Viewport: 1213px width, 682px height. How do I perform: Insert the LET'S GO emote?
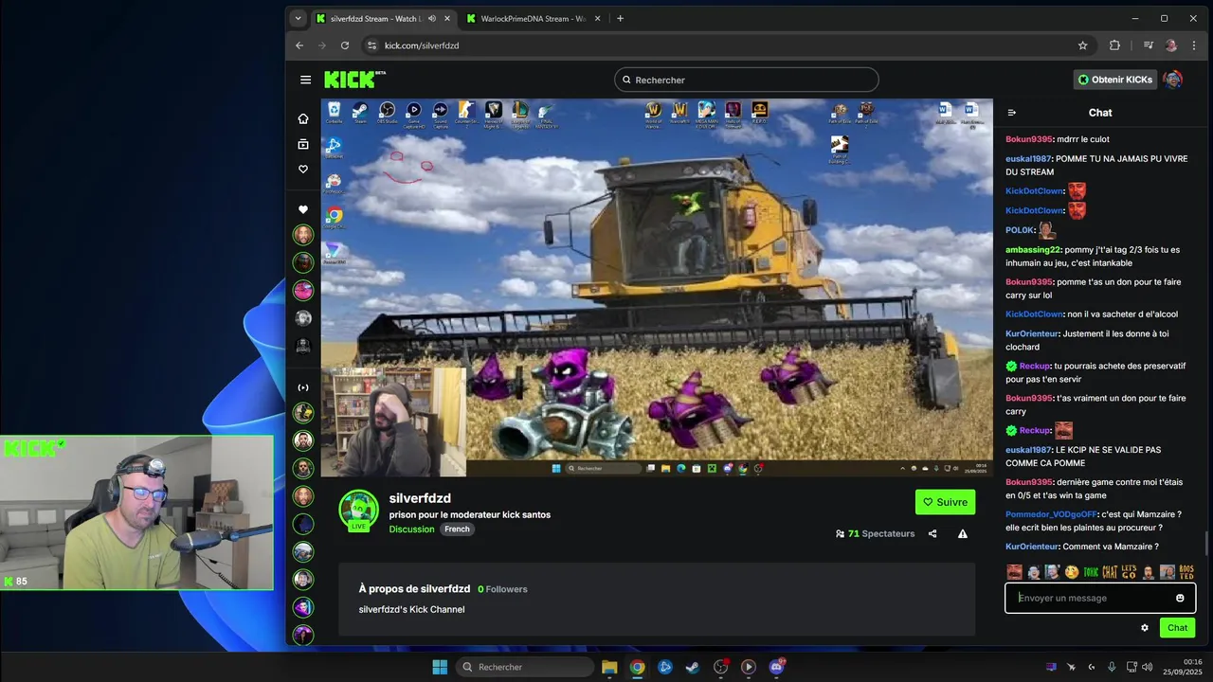point(1129,572)
